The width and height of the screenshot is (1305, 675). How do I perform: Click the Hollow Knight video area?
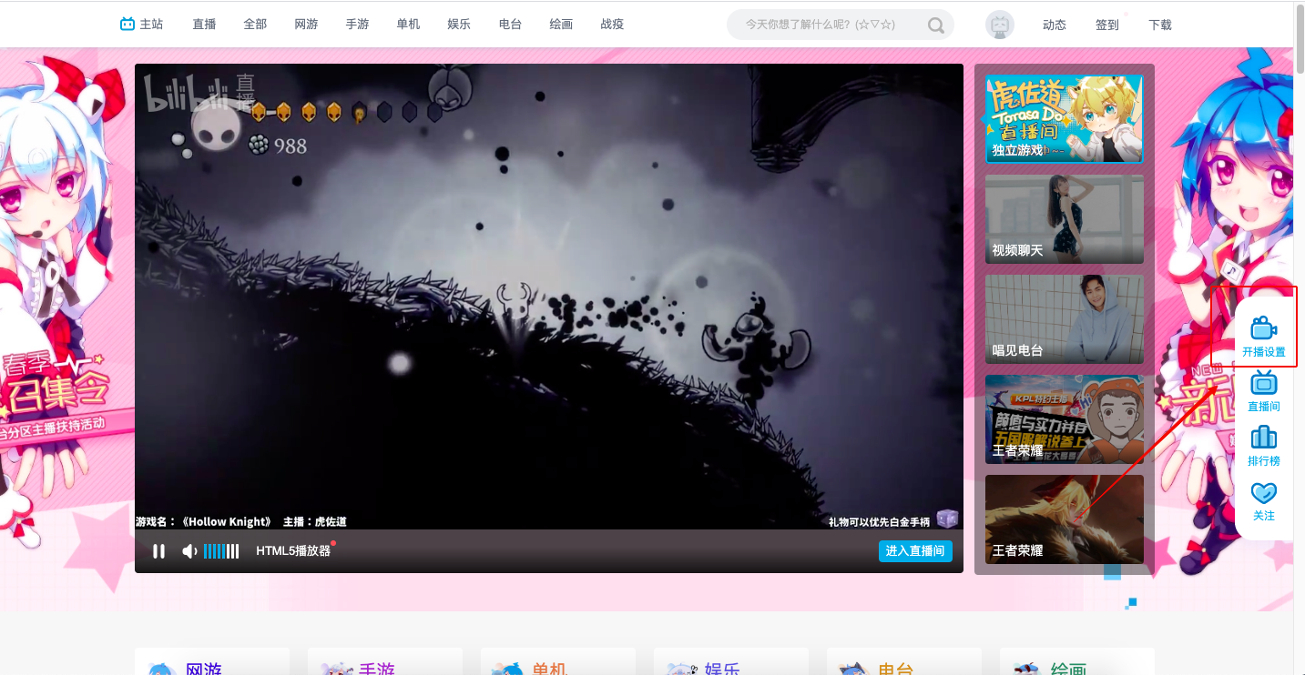pyautogui.click(x=549, y=296)
